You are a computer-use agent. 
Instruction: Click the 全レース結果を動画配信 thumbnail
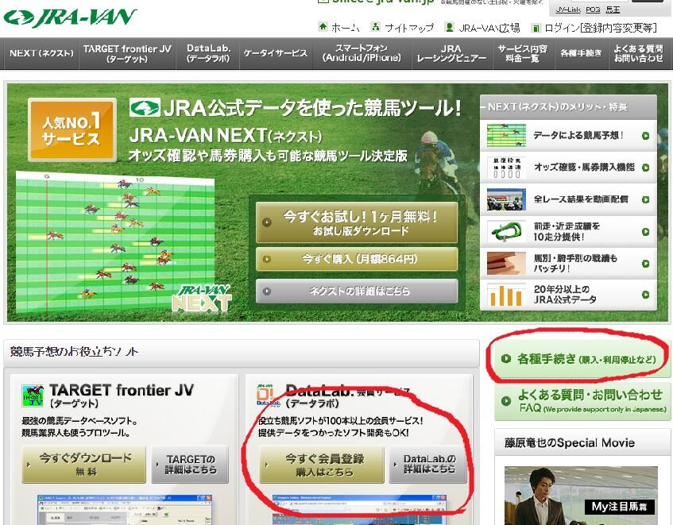(x=506, y=199)
